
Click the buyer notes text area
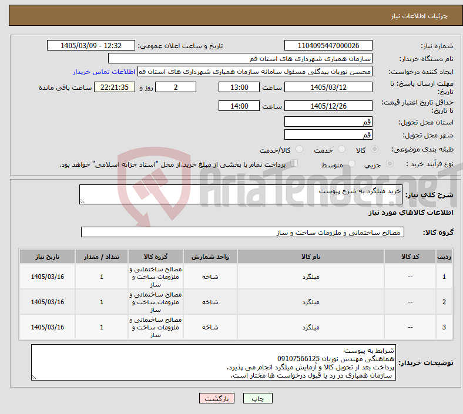213,362
